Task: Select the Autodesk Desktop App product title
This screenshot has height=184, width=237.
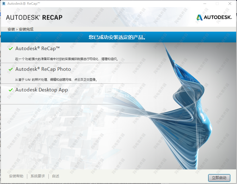Action: (x=42, y=90)
